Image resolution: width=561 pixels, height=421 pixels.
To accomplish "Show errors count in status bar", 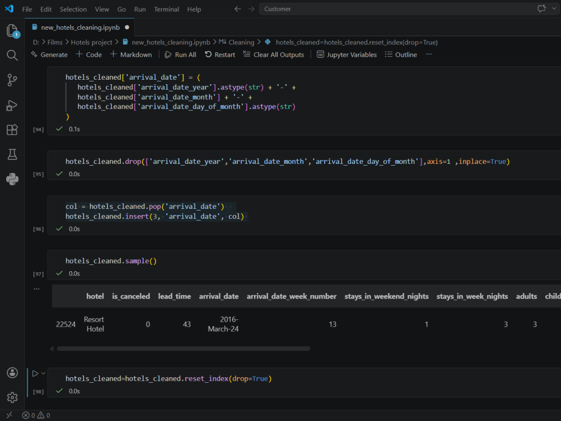I will pos(29,415).
